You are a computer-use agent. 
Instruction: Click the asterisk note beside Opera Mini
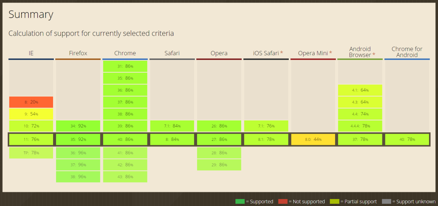tap(330, 53)
